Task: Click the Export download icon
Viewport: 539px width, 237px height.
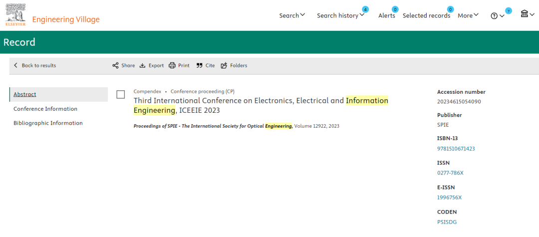Action: point(143,65)
